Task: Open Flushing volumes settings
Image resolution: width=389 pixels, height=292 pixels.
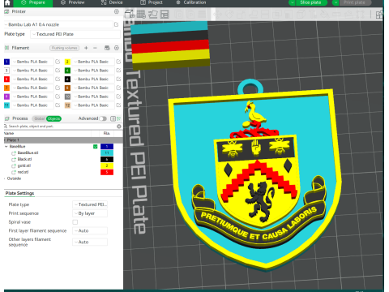Action: tap(64, 48)
